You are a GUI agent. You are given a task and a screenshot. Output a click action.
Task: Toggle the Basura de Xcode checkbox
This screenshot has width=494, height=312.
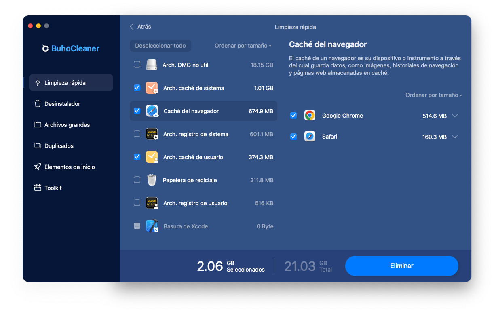pos(137,226)
